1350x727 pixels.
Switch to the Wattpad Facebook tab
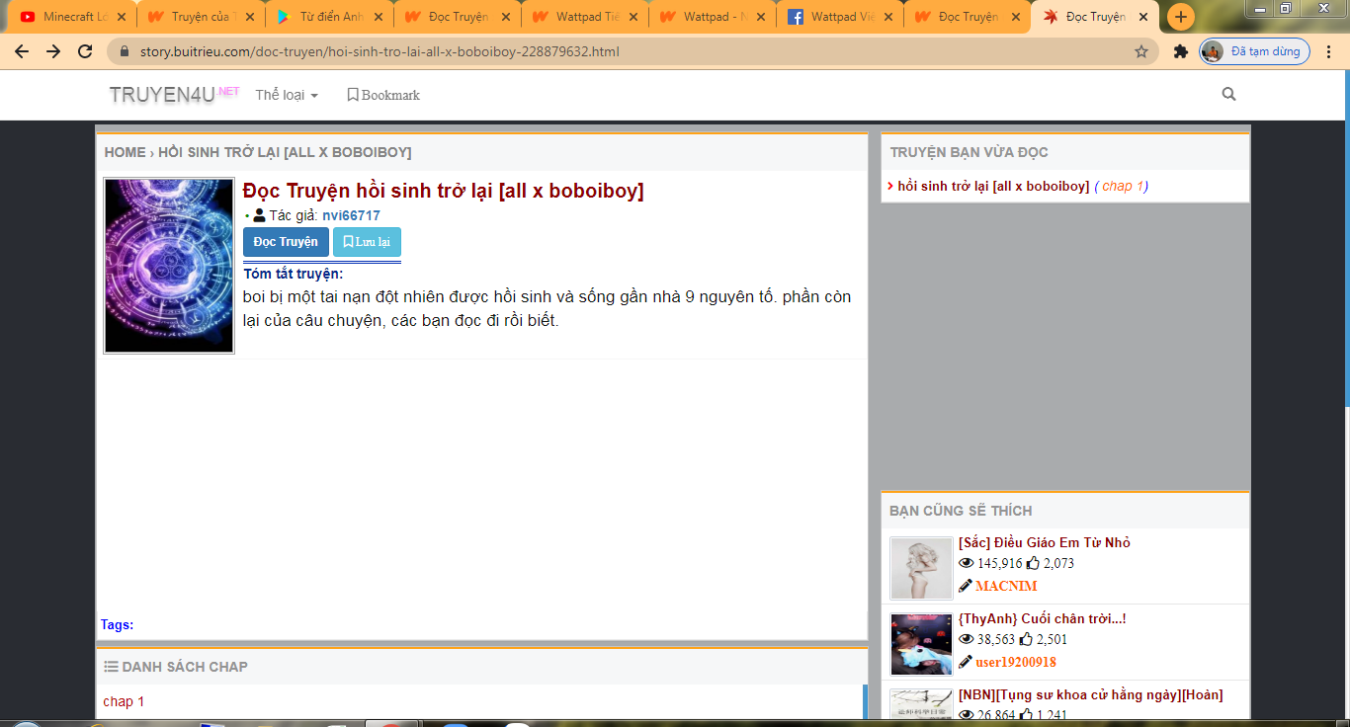[x=840, y=17]
